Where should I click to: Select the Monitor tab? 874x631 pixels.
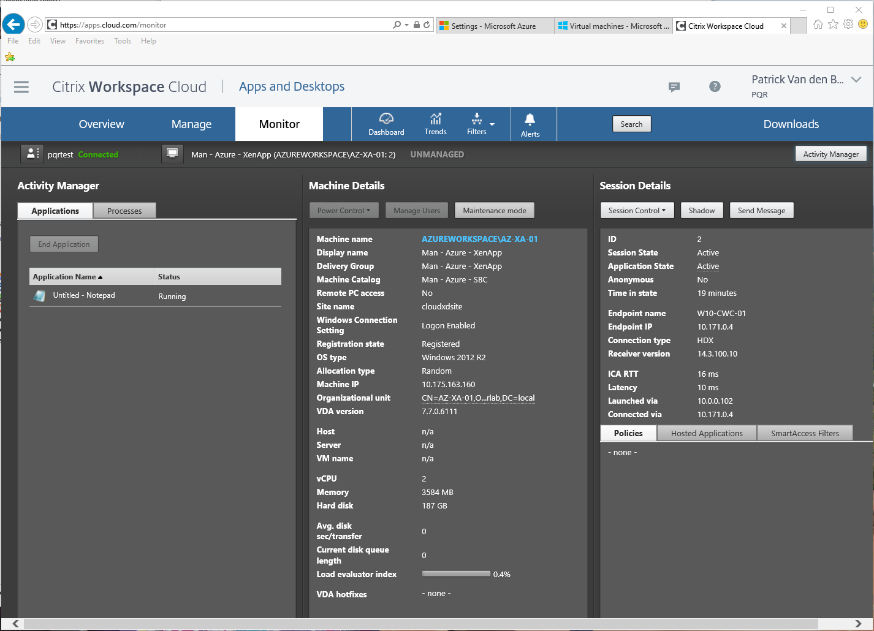coord(279,124)
